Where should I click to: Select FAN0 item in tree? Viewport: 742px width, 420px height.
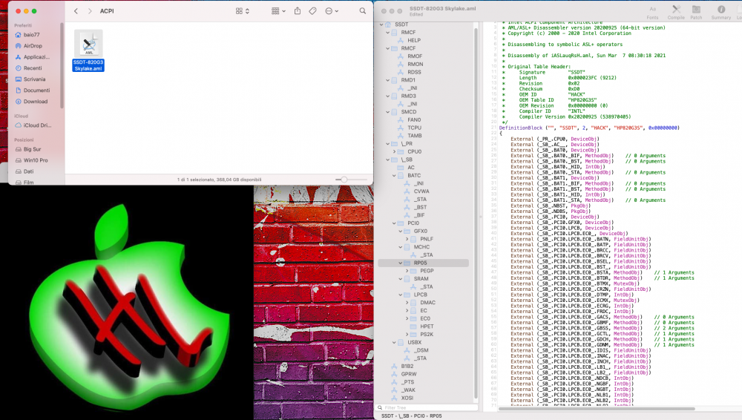[x=414, y=119]
